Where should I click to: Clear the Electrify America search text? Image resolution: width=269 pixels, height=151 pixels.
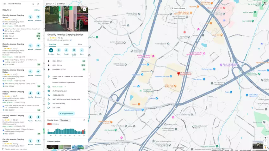coord(38,4)
